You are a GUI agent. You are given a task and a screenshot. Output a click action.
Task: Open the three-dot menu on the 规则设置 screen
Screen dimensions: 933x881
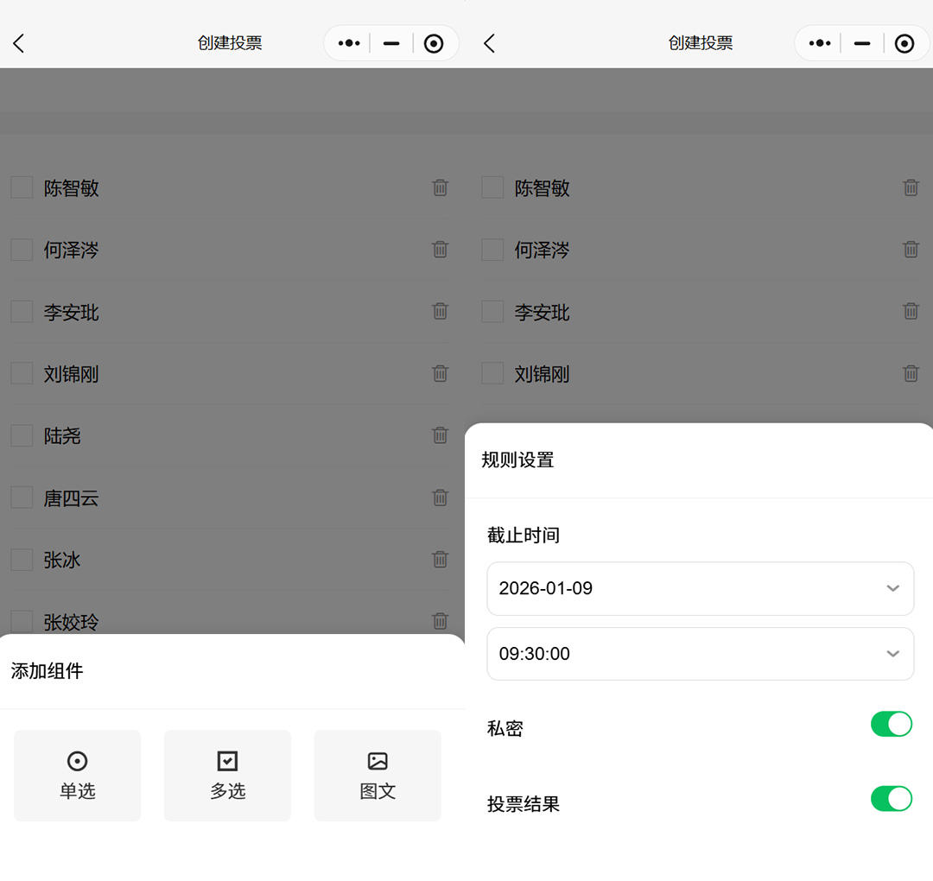point(819,43)
